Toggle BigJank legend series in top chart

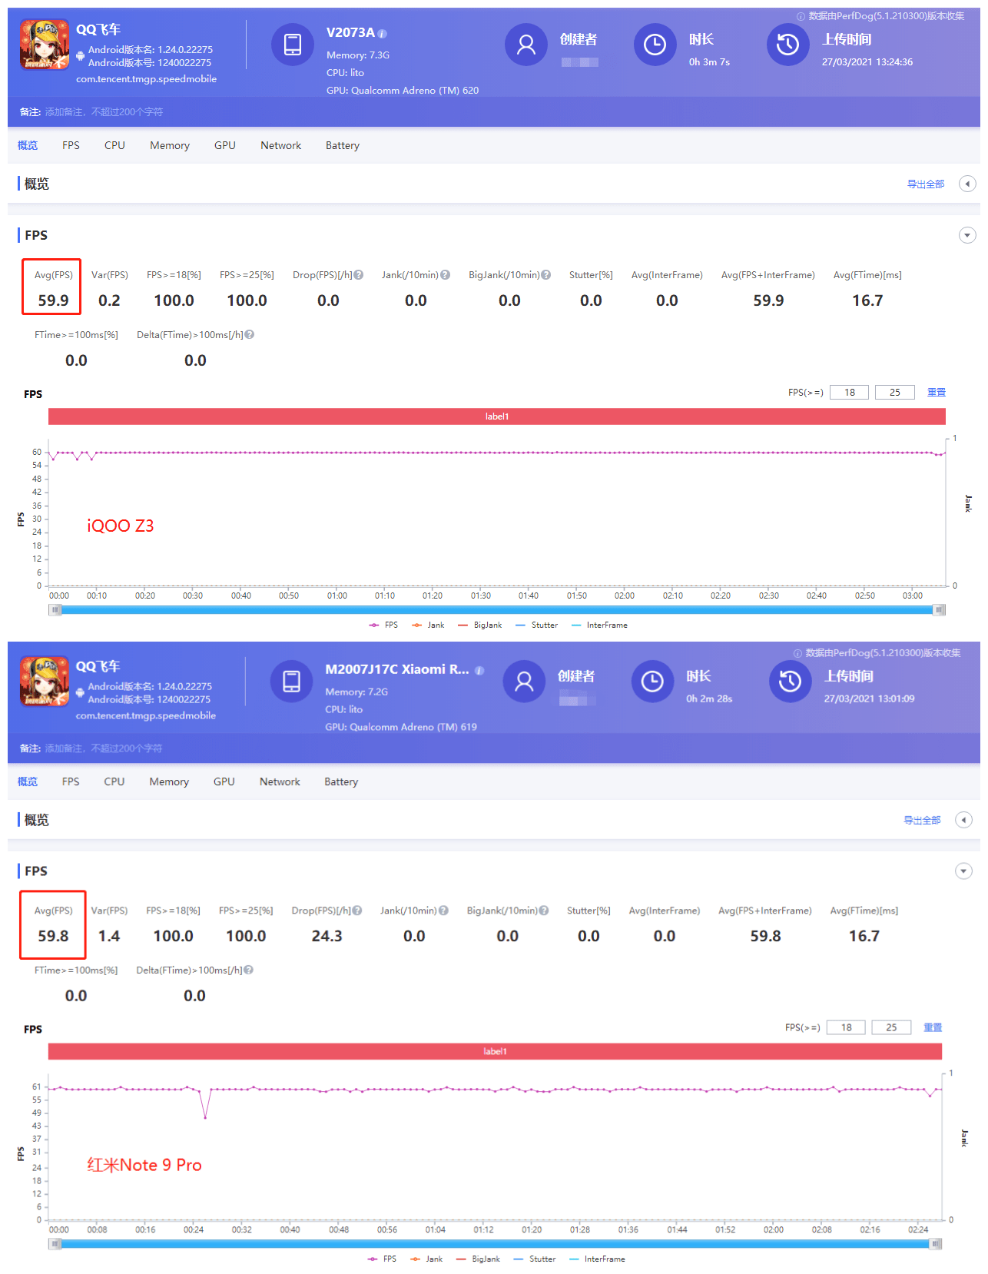(x=480, y=625)
